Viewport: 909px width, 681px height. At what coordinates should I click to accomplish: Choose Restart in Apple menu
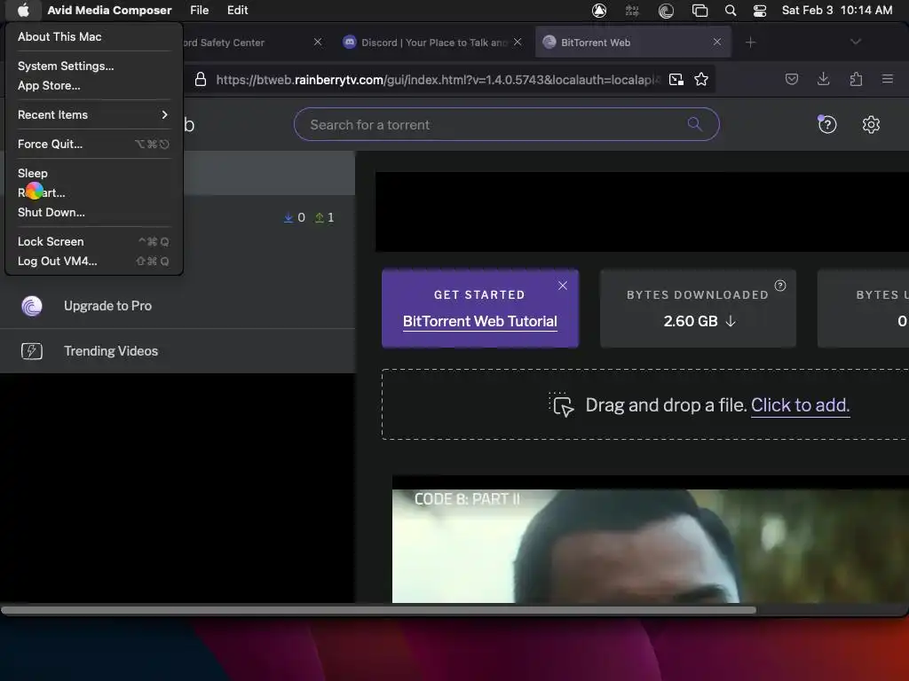coord(94,192)
